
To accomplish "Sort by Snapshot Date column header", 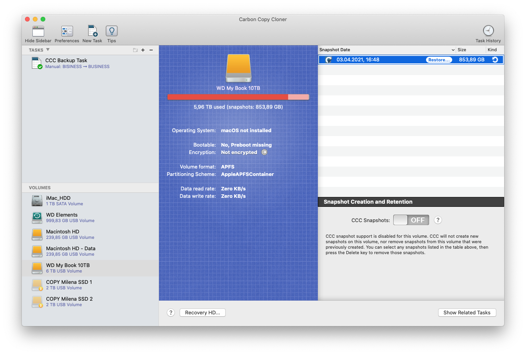I will pos(387,50).
